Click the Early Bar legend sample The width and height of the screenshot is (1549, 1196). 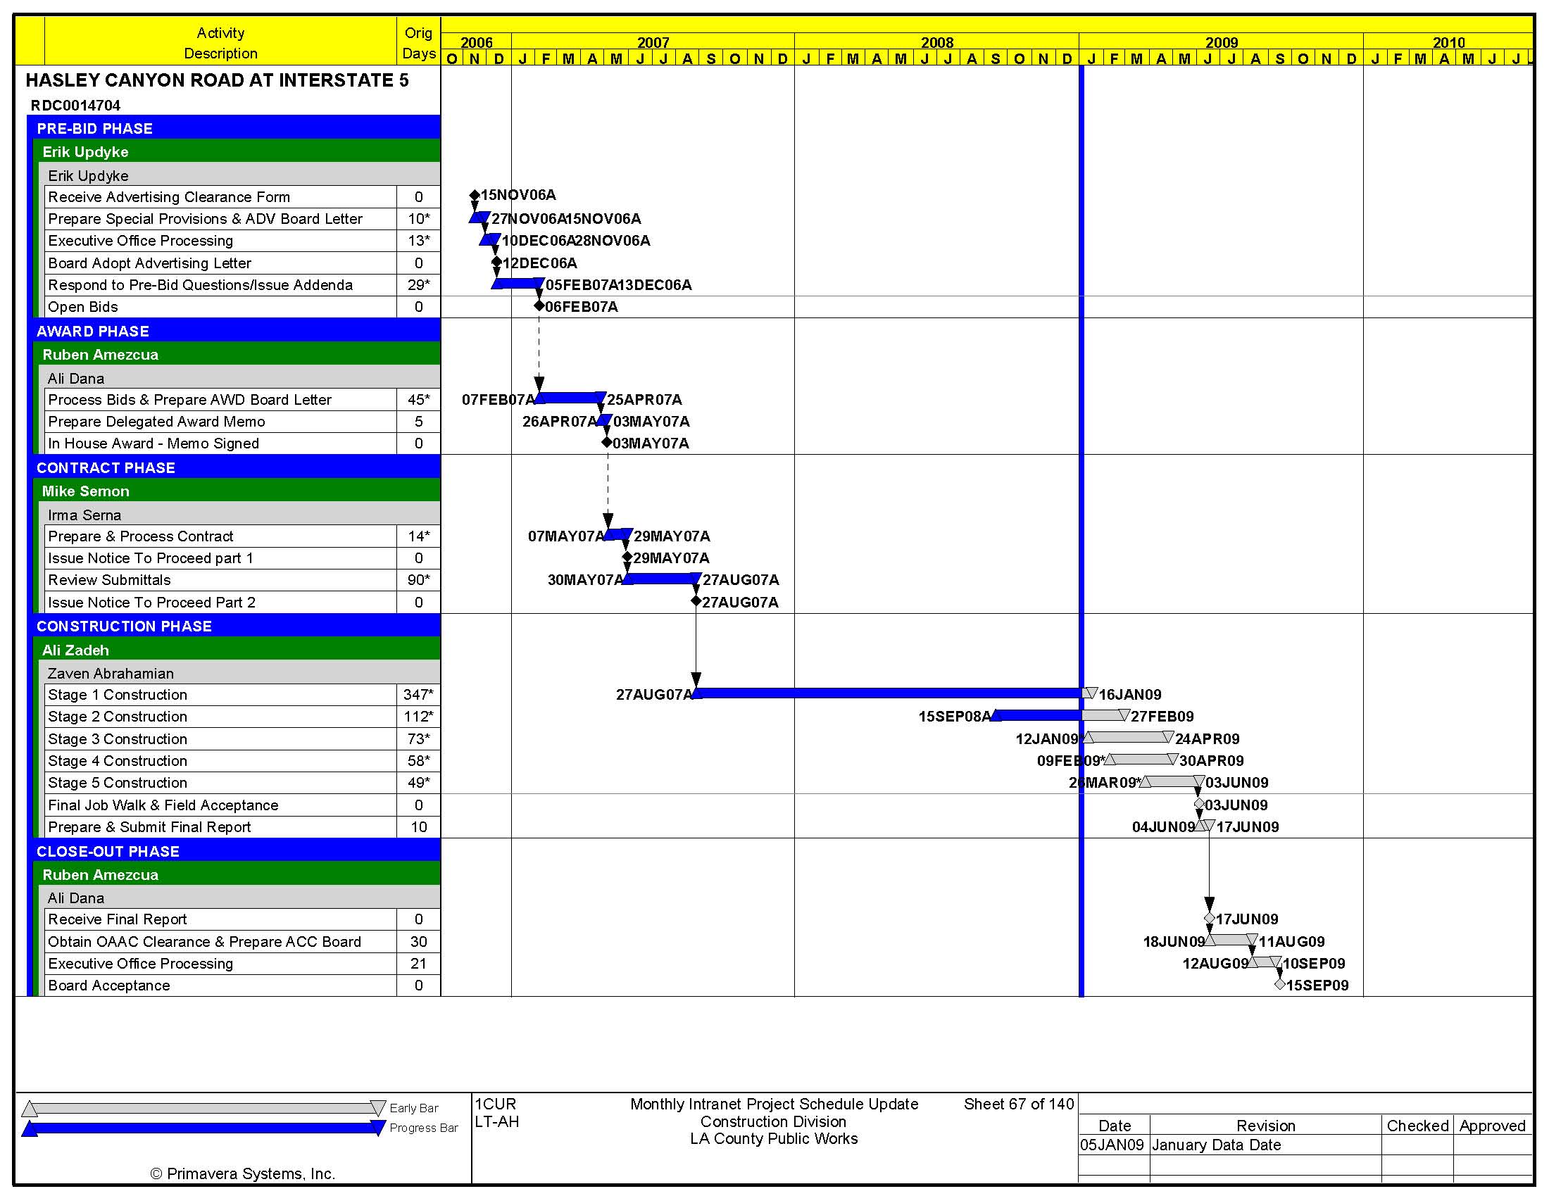(x=204, y=1108)
